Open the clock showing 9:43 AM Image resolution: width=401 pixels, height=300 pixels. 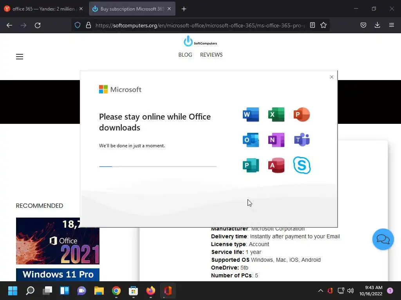point(371,291)
